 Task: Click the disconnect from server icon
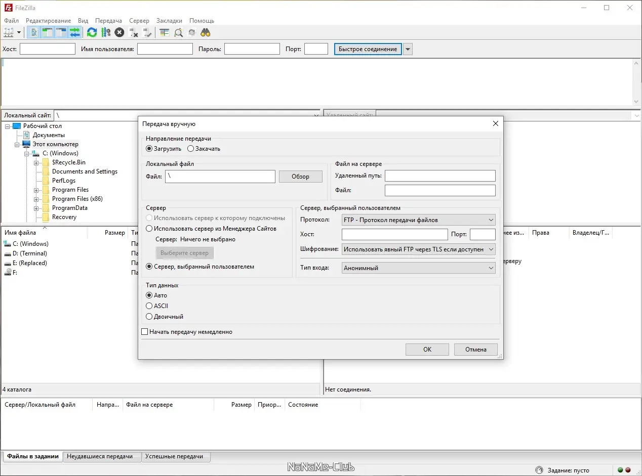(134, 32)
